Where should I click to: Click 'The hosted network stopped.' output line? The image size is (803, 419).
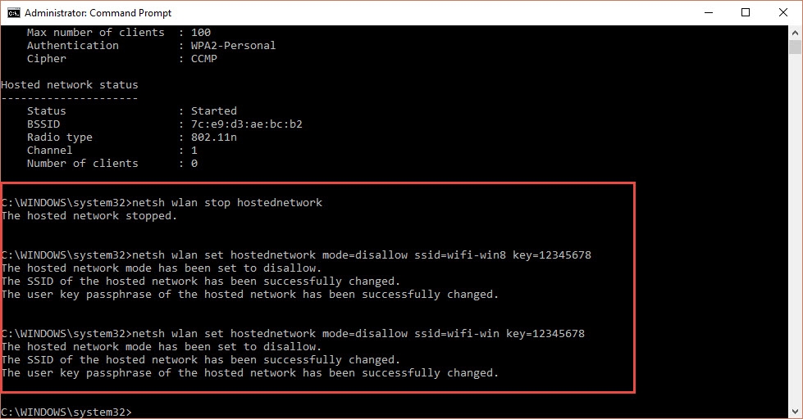(x=89, y=216)
